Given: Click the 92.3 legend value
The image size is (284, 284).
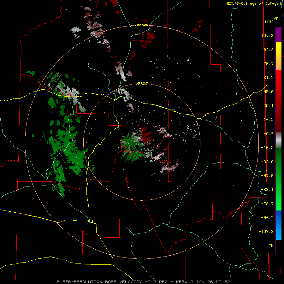Looking at the screenshot, I should 269,50.
